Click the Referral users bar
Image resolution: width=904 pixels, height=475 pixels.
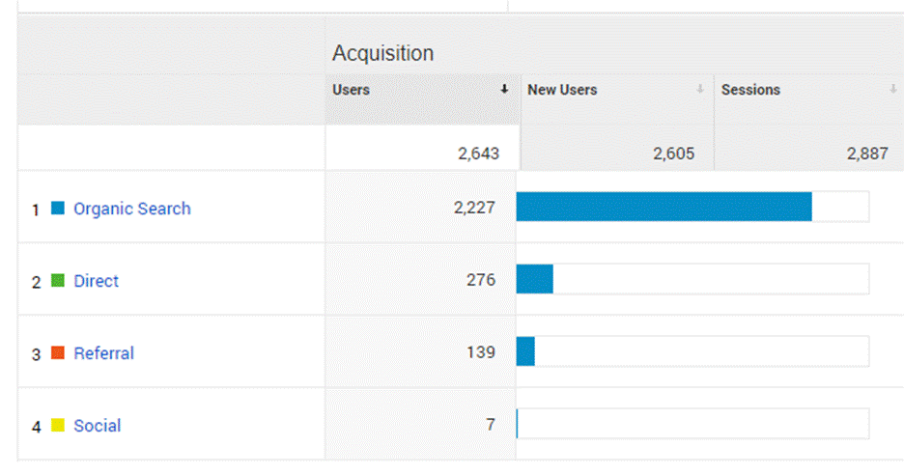point(525,351)
